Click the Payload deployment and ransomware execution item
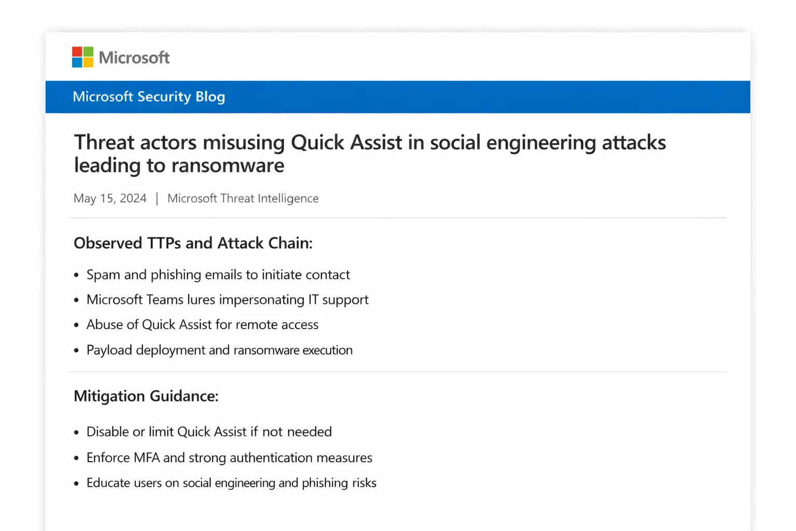 tap(219, 351)
